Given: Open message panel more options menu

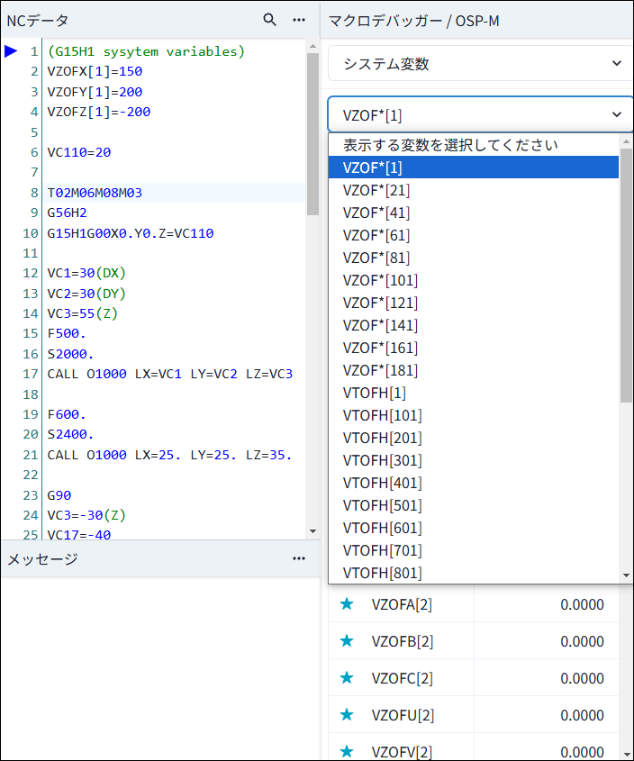Looking at the screenshot, I should [x=299, y=558].
